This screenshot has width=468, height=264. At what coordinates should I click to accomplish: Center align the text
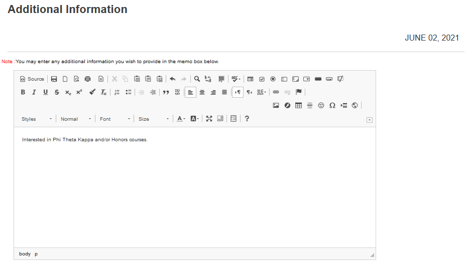coord(202,92)
